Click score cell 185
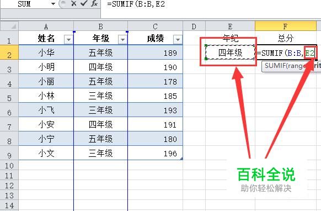The width and height of the screenshot is (321, 211). click(x=155, y=96)
